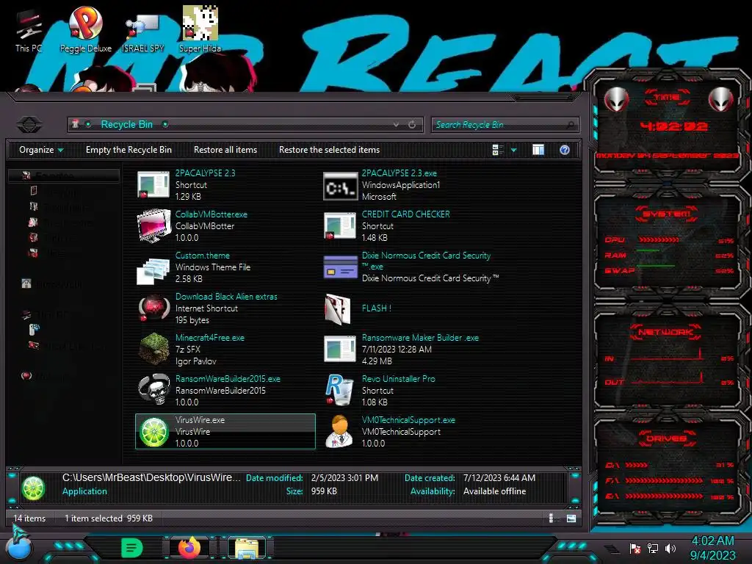Click '14 items' in status bar

click(29, 518)
